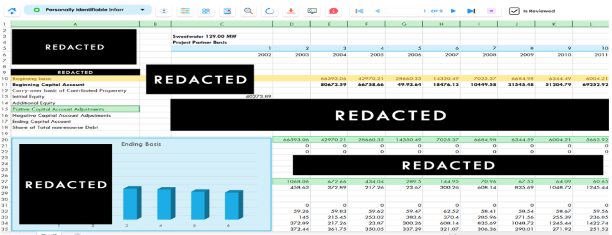Click the home icon in the toolbar
Screen dimensions: 612x235
12,11
